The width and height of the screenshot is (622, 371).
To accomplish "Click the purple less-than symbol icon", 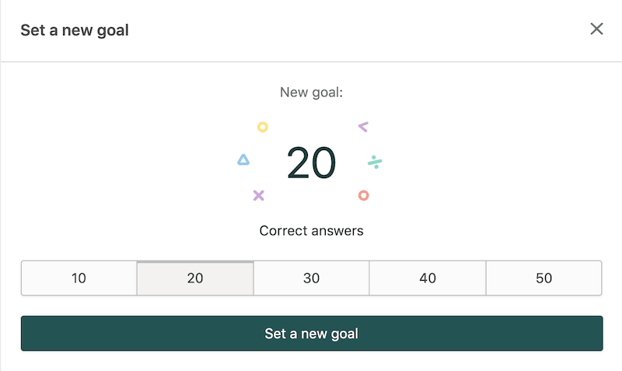I will [363, 127].
